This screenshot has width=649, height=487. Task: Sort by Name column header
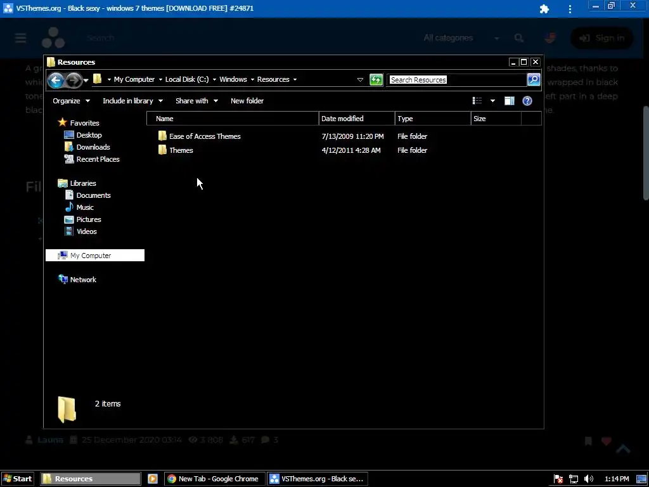pyautogui.click(x=233, y=119)
